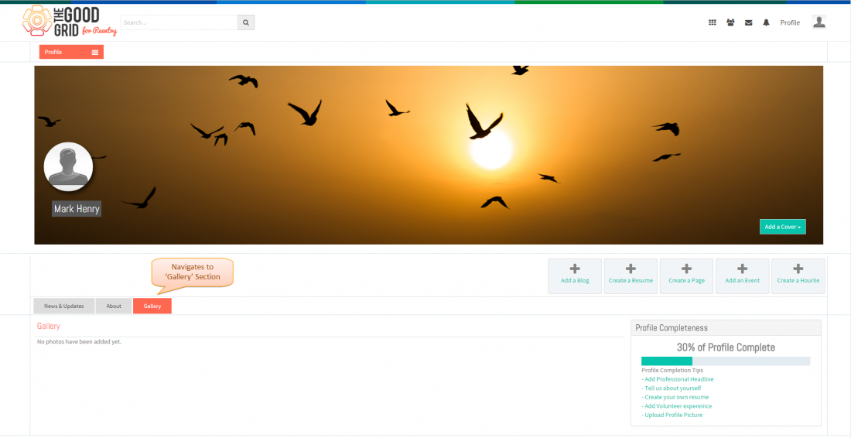Open the friends group icon in header
The image size is (851, 438).
[730, 22]
